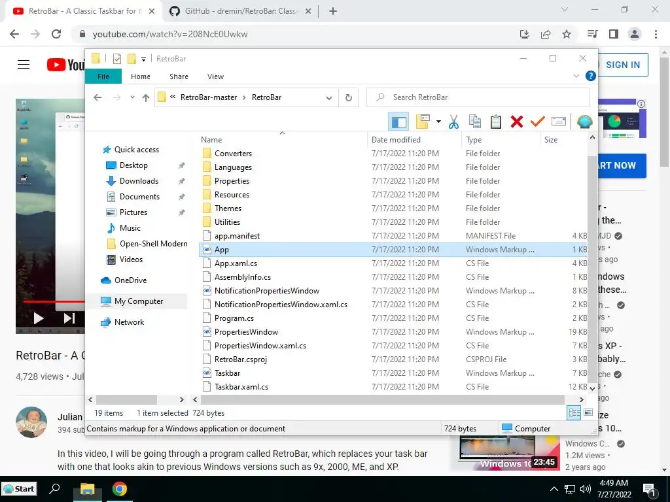Click the Copy toolbar icon
The width and height of the screenshot is (670, 502).
tap(475, 122)
